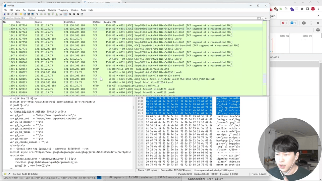This screenshot has width=322, height=181.
Task: Click the Start capture shark fin icon
Action: (x=4, y=14)
